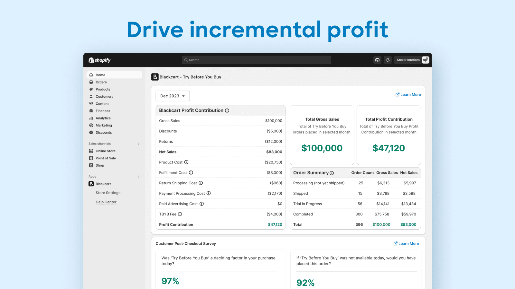Open the Stellar Interiors account menu
This screenshot has height=289, width=515.
pos(412,60)
